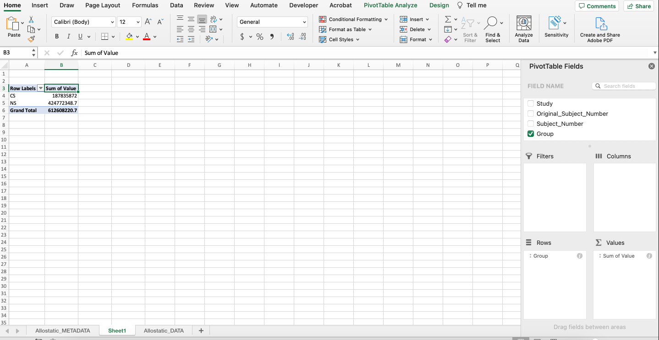
Task: Check the Study field checkbox
Action: click(x=531, y=103)
